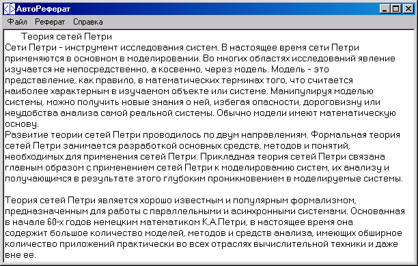Close the АвтоРеферат window
This screenshot has width=418, height=266.
click(408, 9)
